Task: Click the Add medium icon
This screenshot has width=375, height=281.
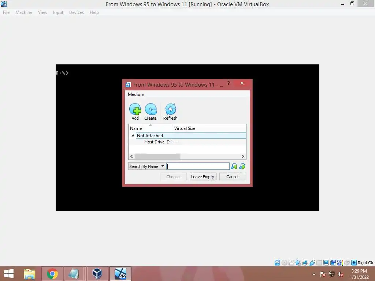Action: [135, 109]
